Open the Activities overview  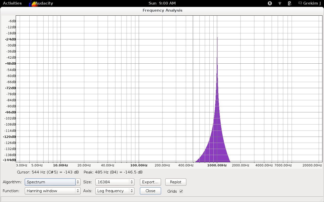pos(12,3)
